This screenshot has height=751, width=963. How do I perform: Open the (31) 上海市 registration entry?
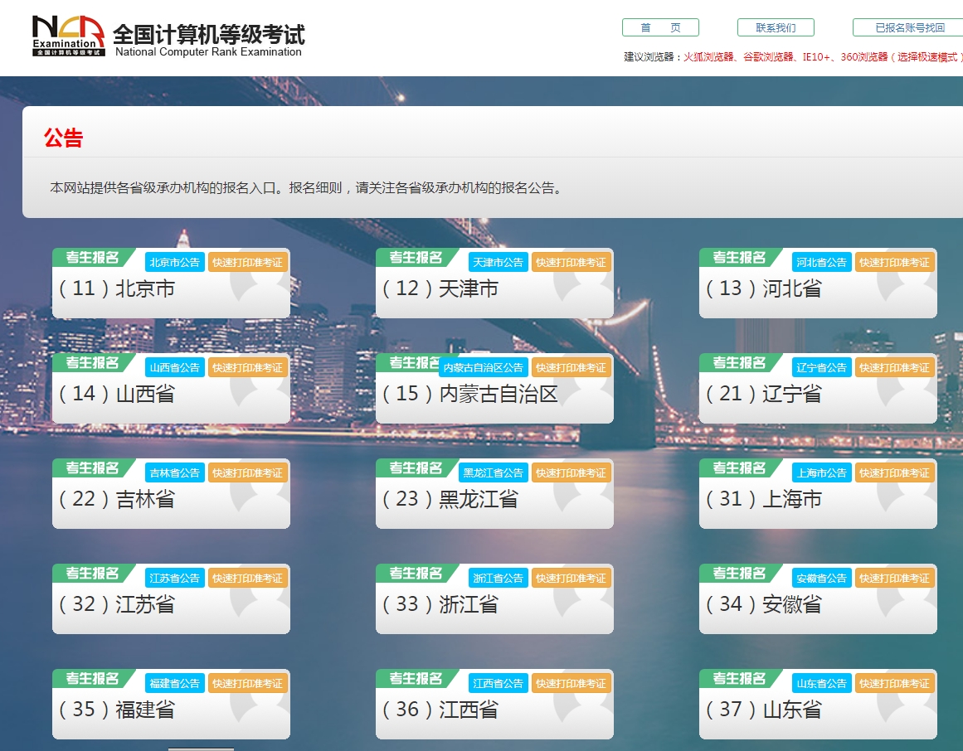[817, 500]
